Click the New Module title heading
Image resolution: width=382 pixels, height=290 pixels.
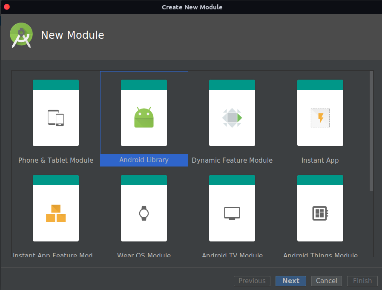coord(72,35)
